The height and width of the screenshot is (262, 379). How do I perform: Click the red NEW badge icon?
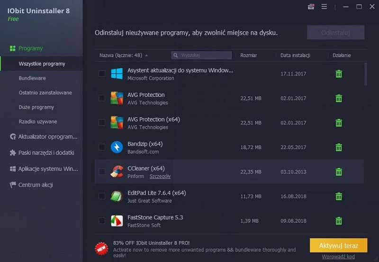[x=101, y=248]
